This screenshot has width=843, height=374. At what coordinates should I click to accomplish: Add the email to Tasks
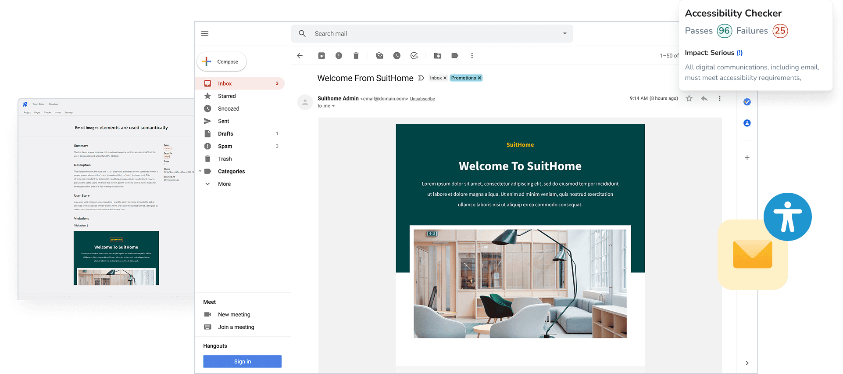[x=414, y=56]
